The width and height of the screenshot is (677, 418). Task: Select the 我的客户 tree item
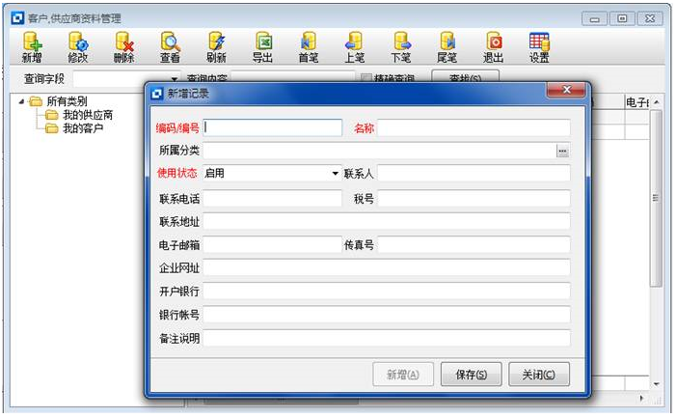[x=83, y=128]
